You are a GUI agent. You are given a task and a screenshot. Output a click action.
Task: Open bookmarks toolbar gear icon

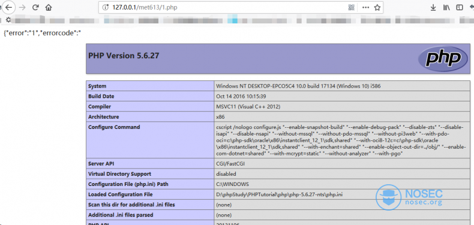(8, 20)
